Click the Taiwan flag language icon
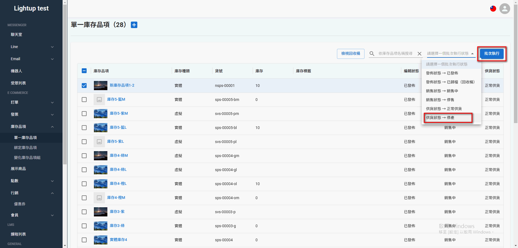Screen dimensions: 518x248 tap(493, 9)
